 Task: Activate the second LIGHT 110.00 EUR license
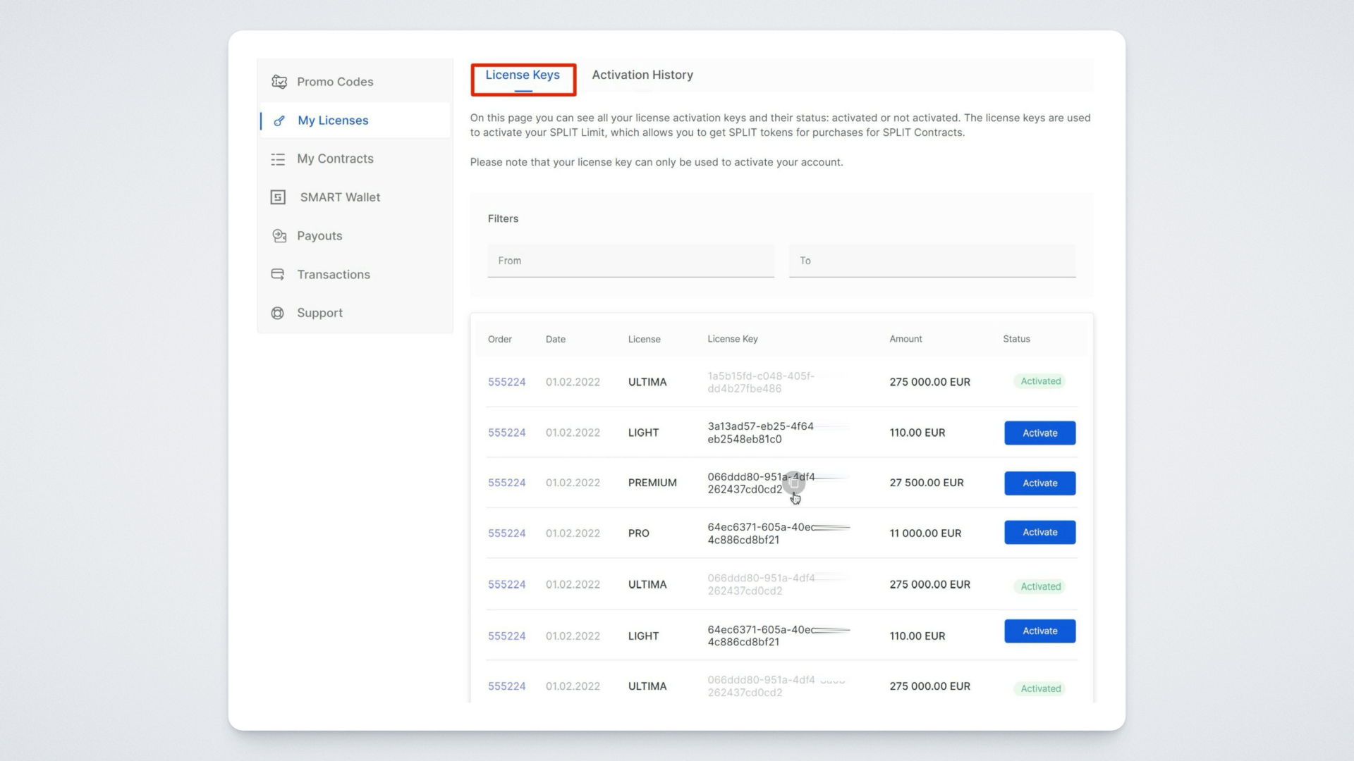(x=1039, y=631)
